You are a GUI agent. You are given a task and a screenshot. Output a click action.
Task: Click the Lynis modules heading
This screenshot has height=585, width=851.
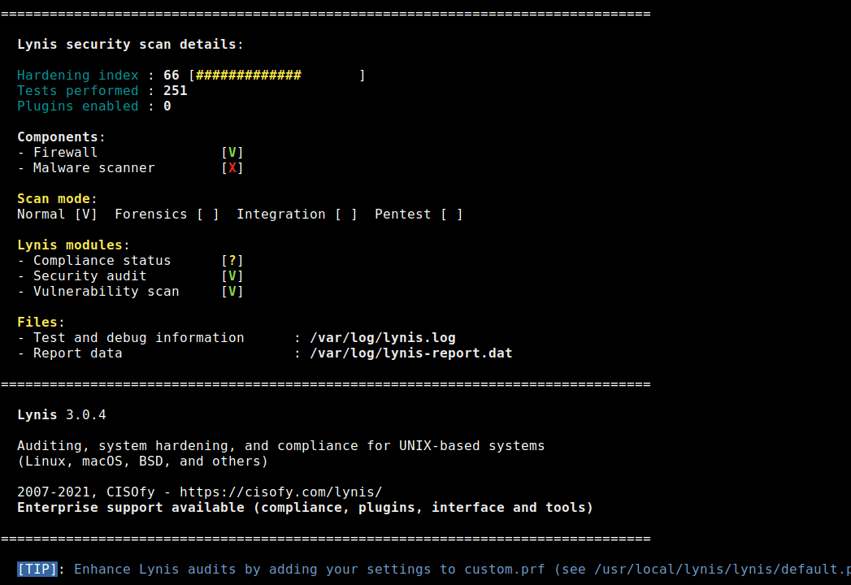pos(70,245)
